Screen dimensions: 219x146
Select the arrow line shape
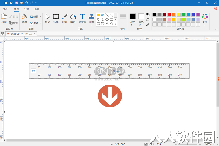(111, 15)
